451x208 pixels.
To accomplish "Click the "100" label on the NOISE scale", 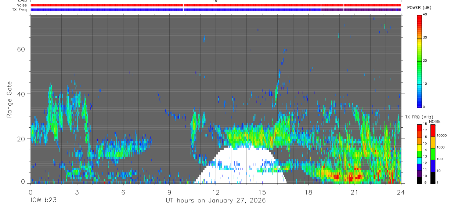I will 440,159.
